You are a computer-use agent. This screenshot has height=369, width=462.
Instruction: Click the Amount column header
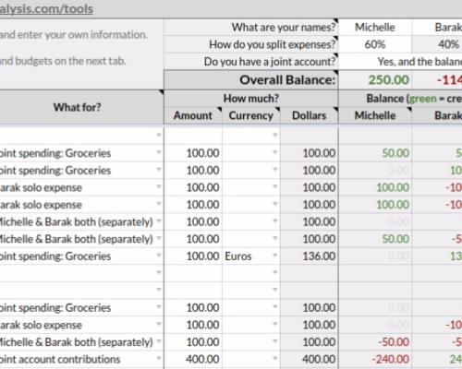pyautogui.click(x=193, y=115)
